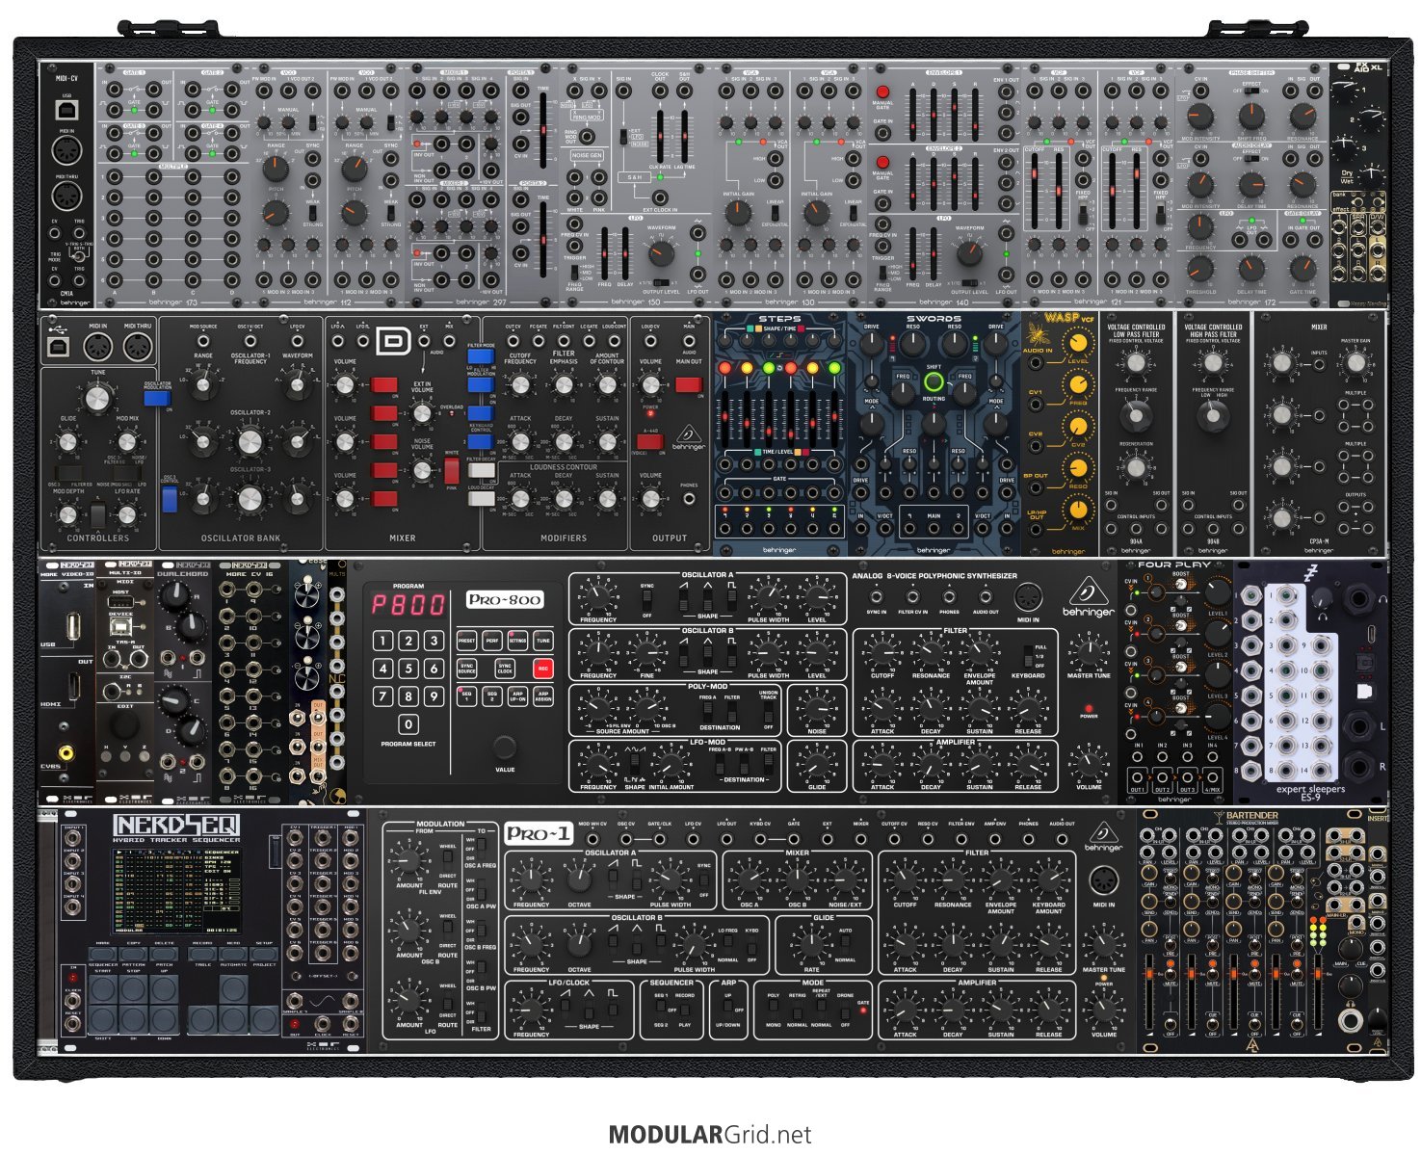Click the USB port on the MIDI-CV module
Screen dimensions: 1421x1155
click(67, 108)
